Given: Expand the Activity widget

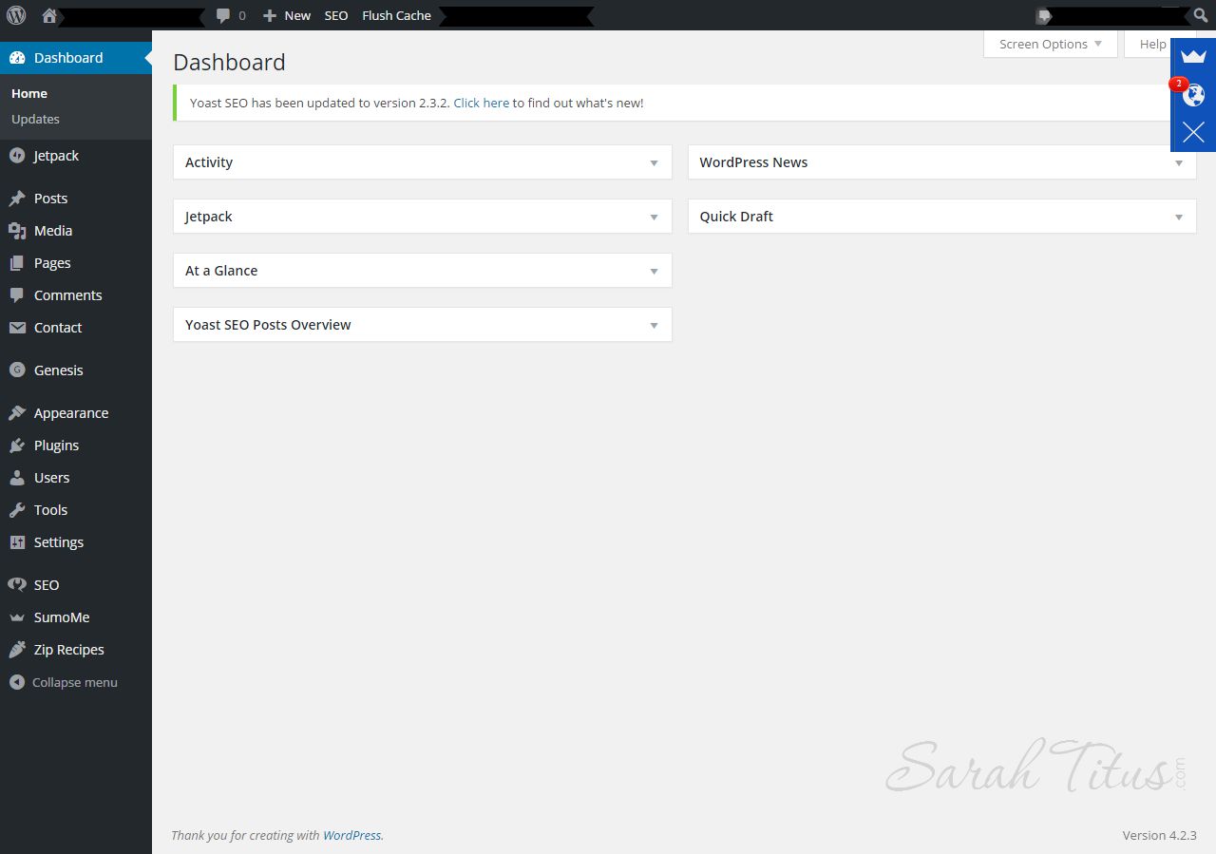Looking at the screenshot, I should pos(654,163).
